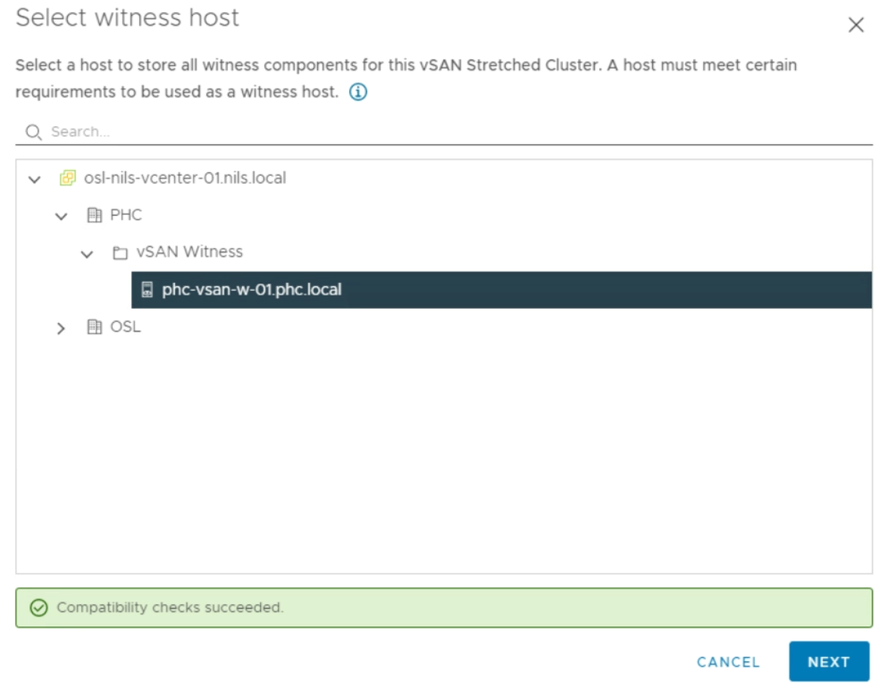The height and width of the screenshot is (690, 888).
Task: Close the Select witness host dialog
Action: [x=856, y=25]
